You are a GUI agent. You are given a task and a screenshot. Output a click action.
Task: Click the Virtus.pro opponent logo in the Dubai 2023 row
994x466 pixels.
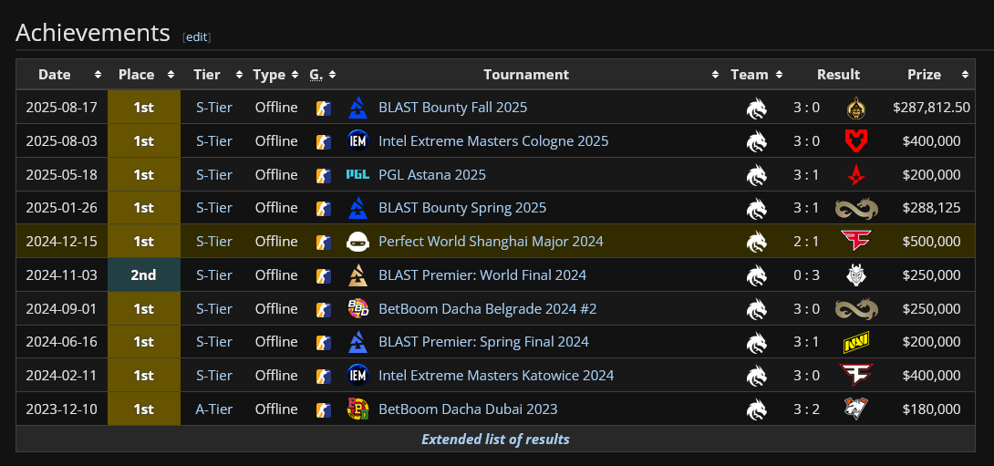(x=855, y=409)
